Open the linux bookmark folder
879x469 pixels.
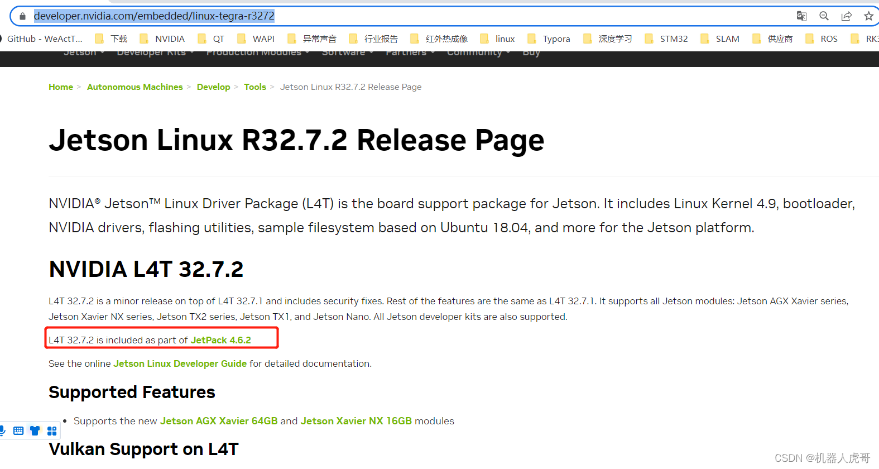click(x=497, y=39)
